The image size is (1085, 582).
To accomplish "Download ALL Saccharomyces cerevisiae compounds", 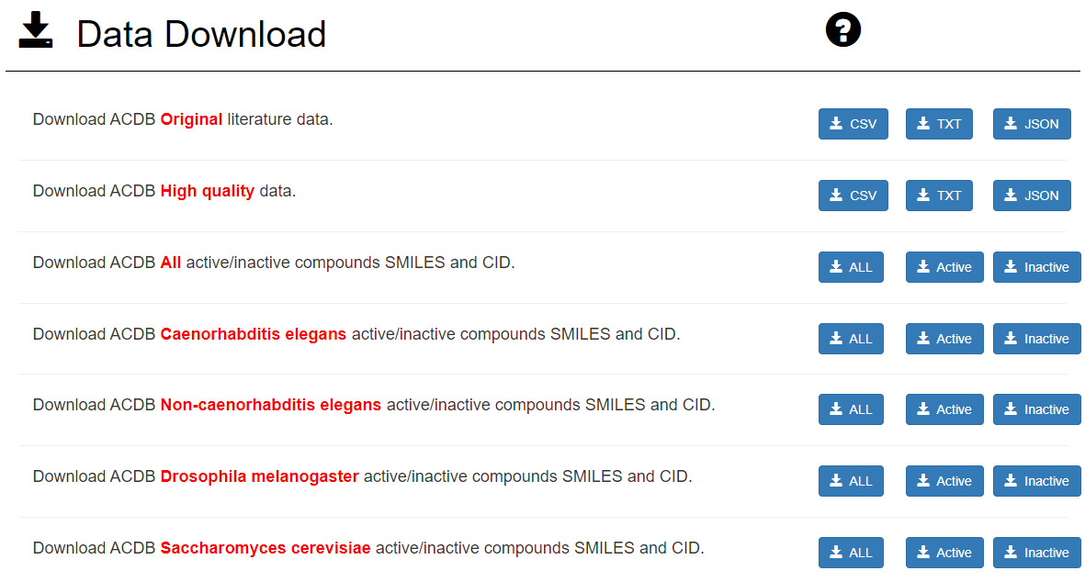I will coord(851,553).
